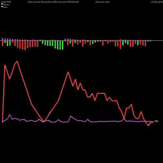Click the tallest magenta volume line spike

click(x=10, y=115)
